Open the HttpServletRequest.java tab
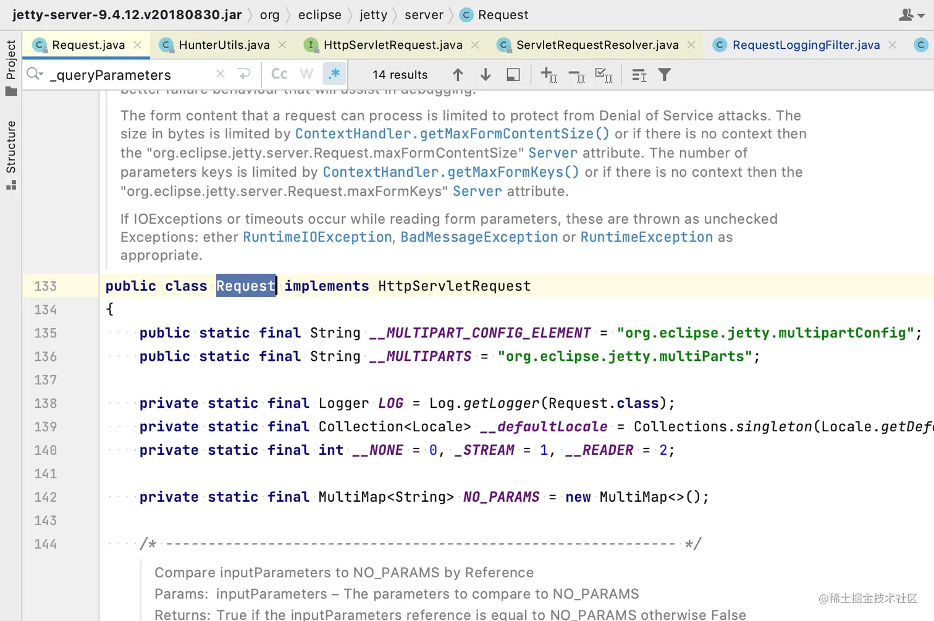This screenshot has height=621, width=934. pyautogui.click(x=393, y=44)
